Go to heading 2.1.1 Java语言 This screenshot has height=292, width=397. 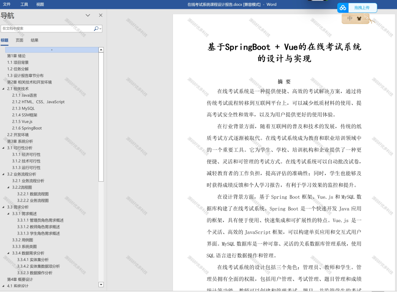pyautogui.click(x=24, y=95)
